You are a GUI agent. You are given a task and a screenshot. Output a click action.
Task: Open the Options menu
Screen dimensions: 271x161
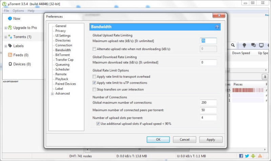18,11
